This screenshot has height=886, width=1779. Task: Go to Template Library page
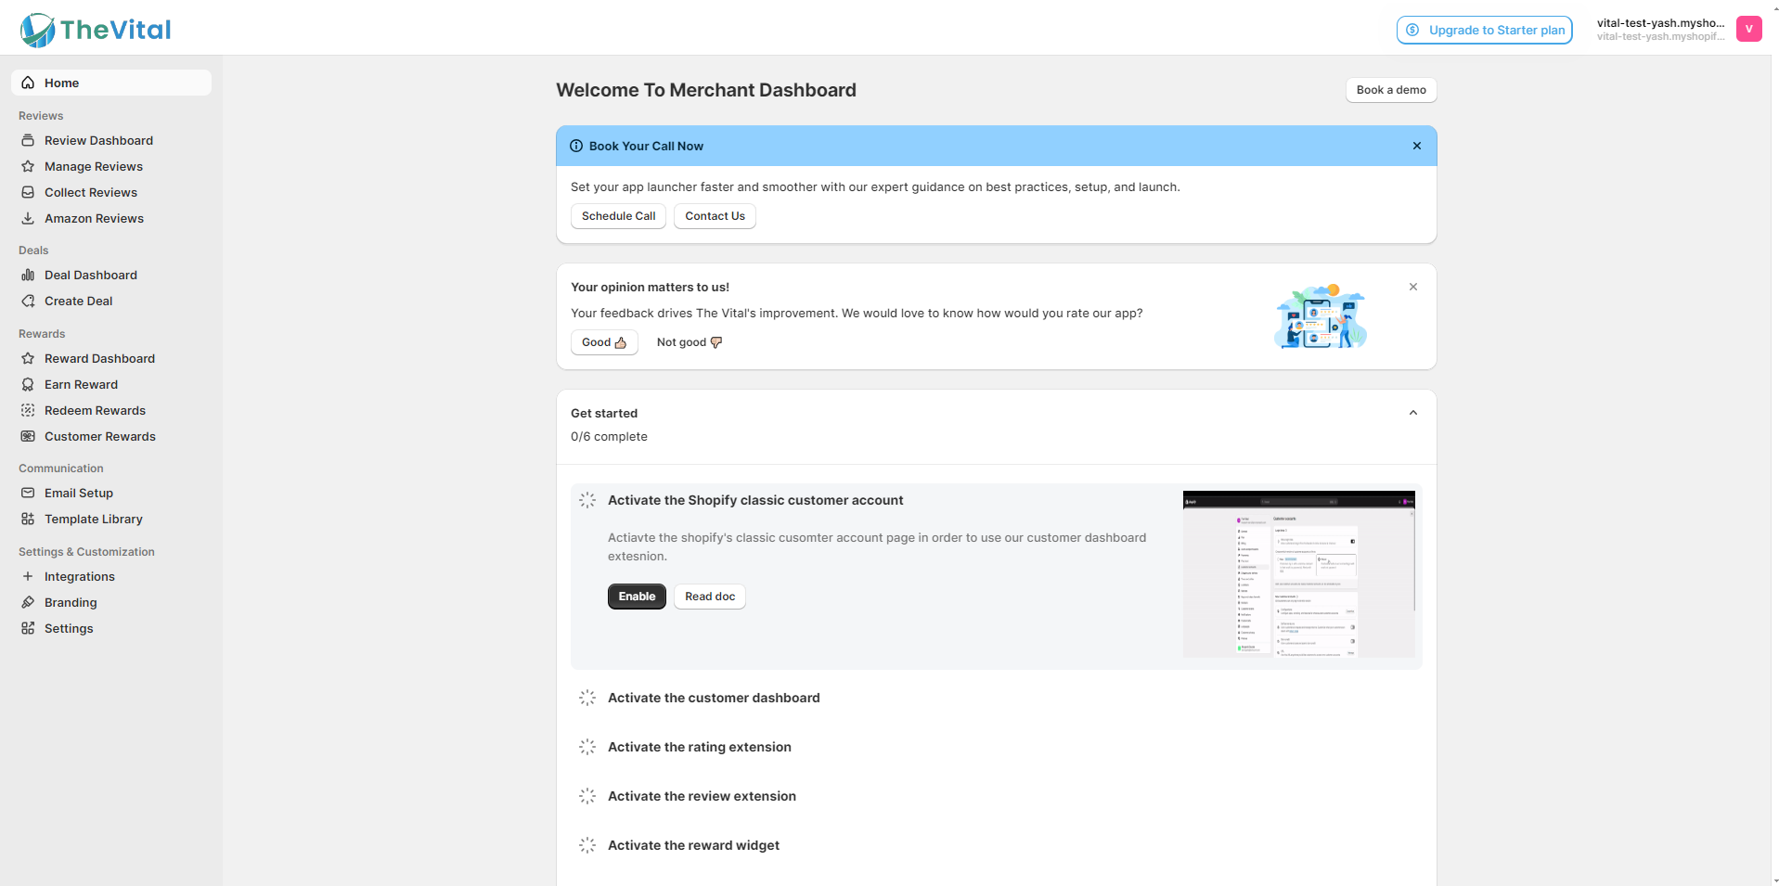pos(93,519)
